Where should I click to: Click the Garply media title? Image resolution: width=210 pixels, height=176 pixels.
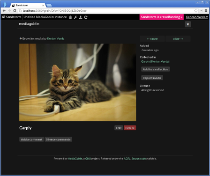[25, 128]
